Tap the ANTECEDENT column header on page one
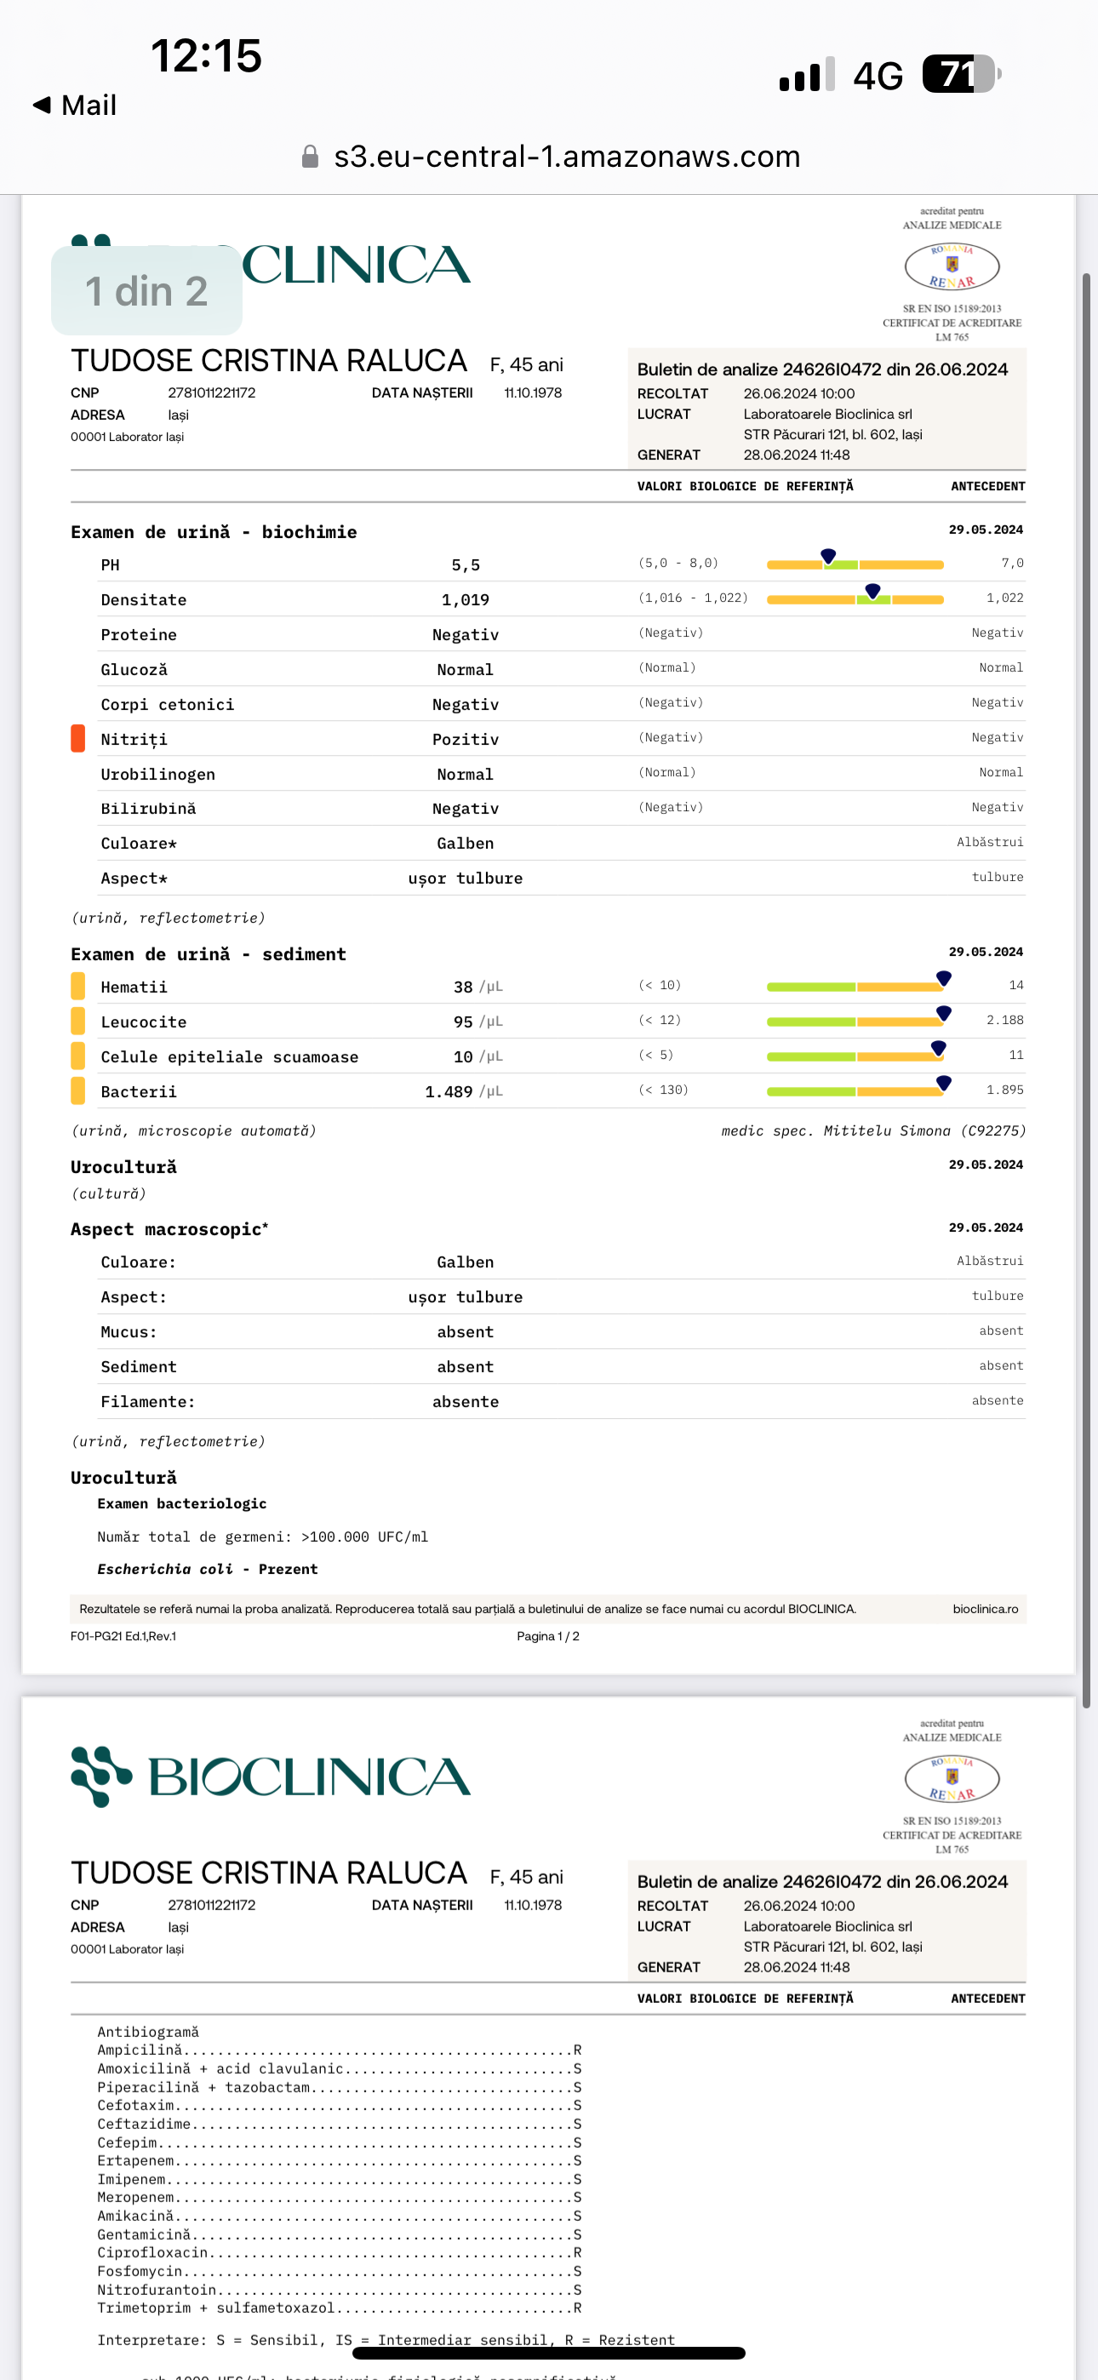Screen dimensions: 1098x2380 point(988,486)
